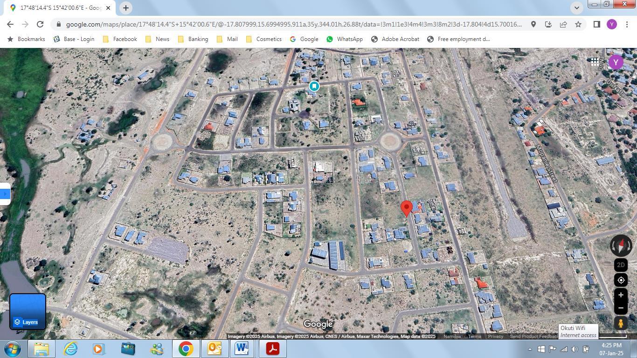Show your current location

pyautogui.click(x=621, y=280)
